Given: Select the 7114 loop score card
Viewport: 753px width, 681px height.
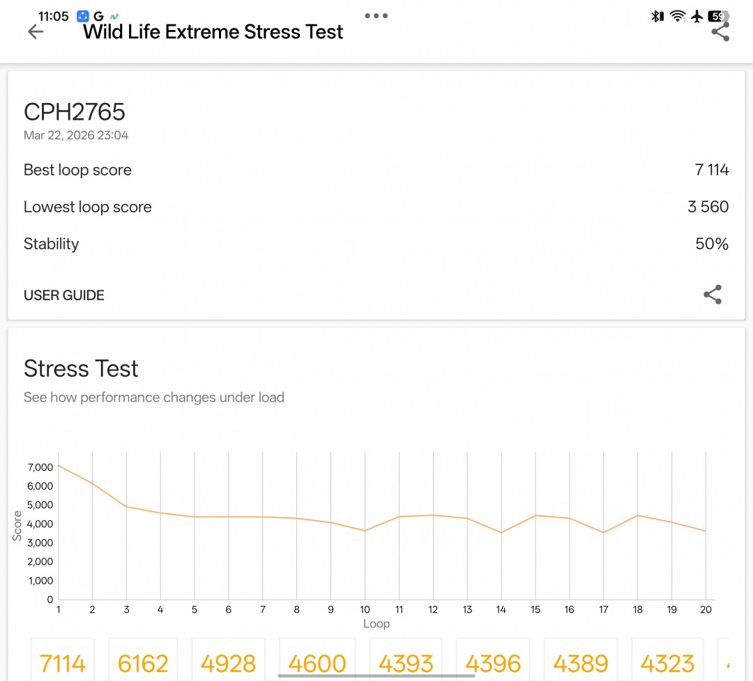Looking at the screenshot, I should (x=63, y=663).
